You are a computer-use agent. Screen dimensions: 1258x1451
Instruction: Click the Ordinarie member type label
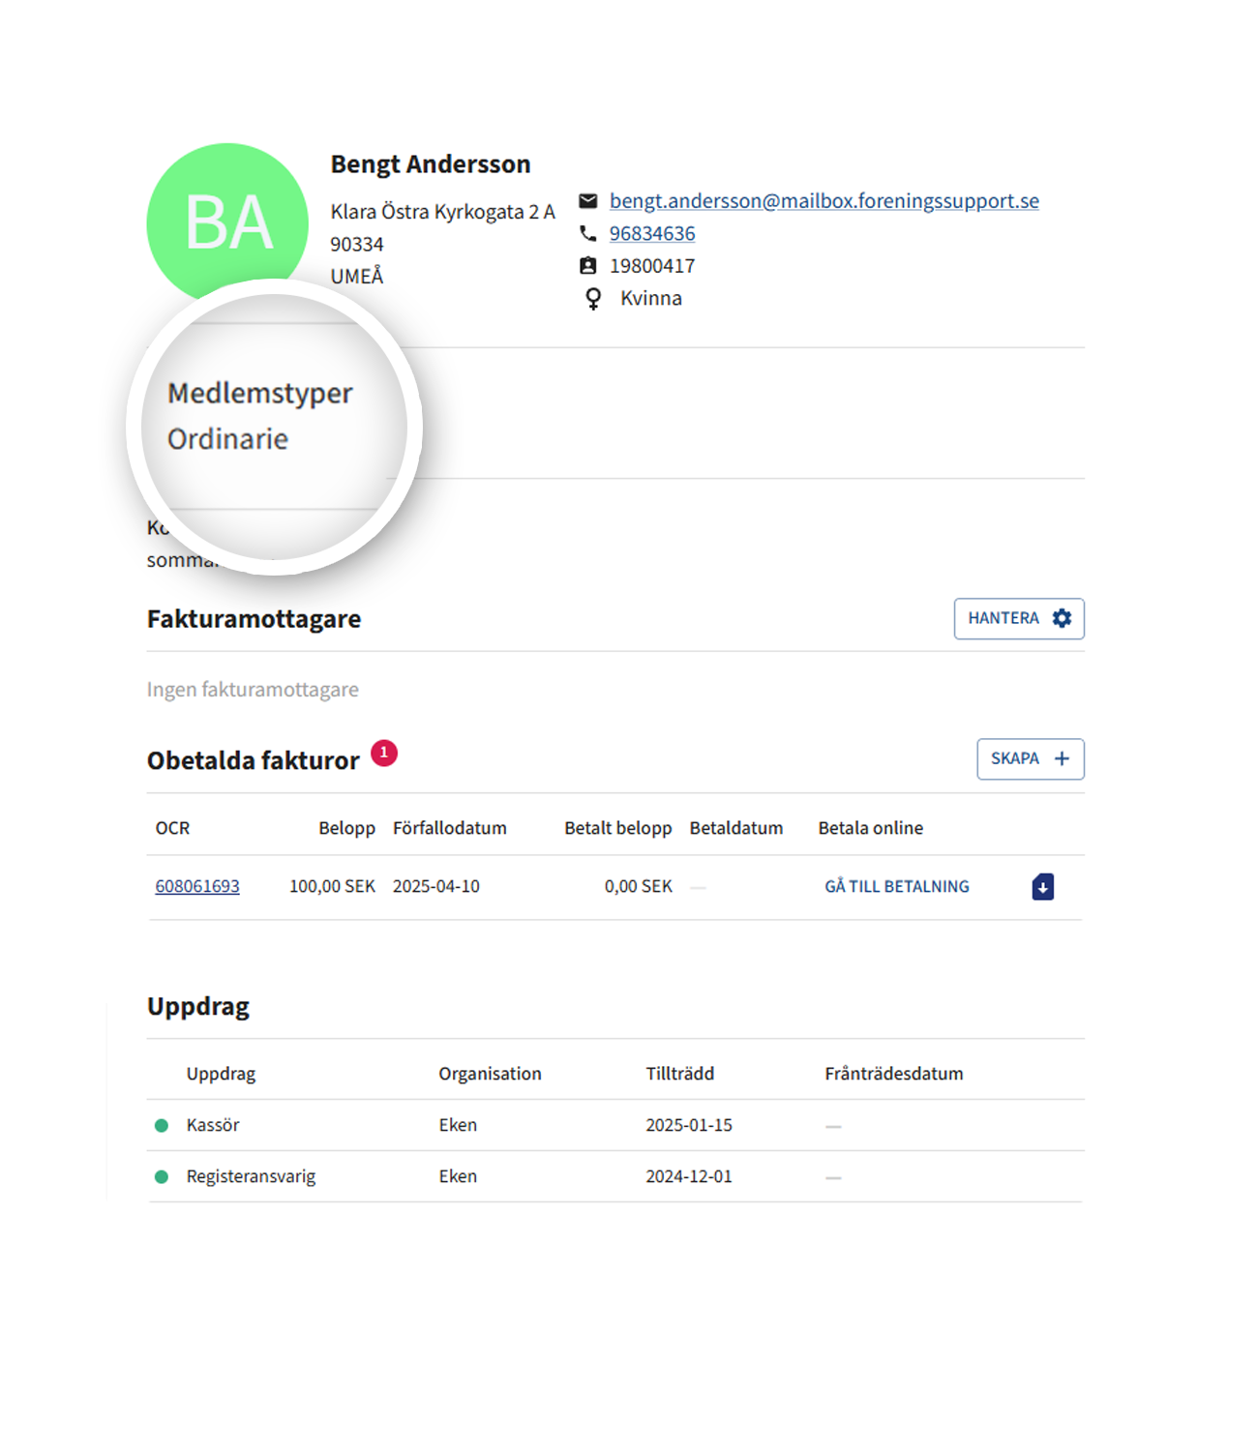point(227,439)
